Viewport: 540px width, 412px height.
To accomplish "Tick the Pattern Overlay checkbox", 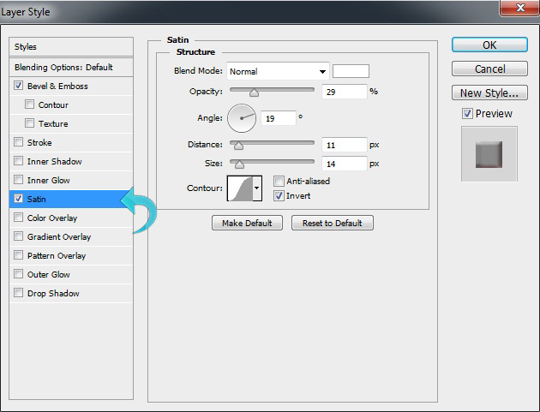I will (x=19, y=255).
